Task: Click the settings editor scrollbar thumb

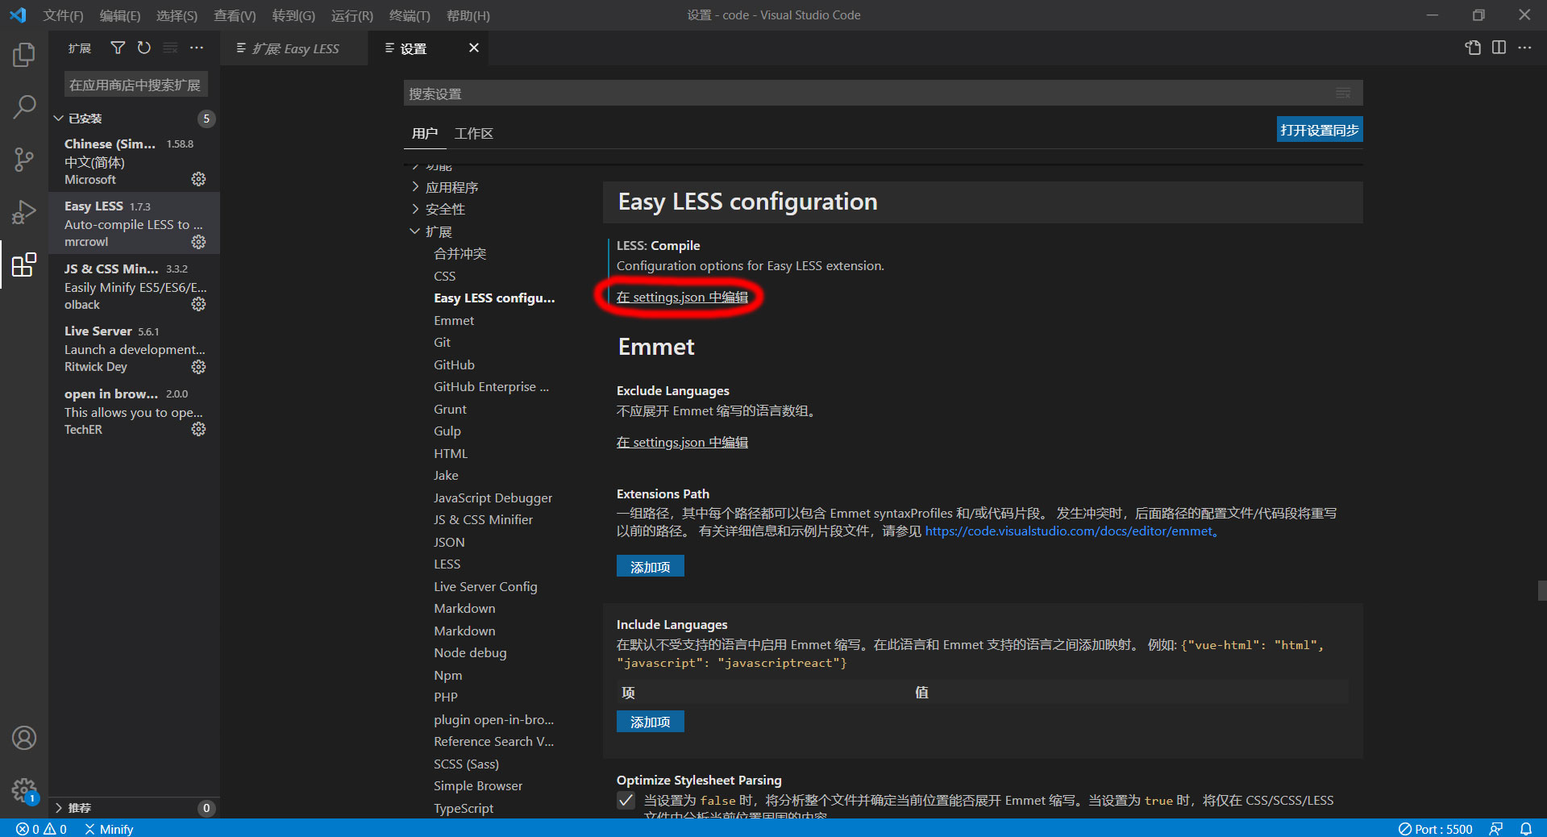Action: tap(1542, 590)
